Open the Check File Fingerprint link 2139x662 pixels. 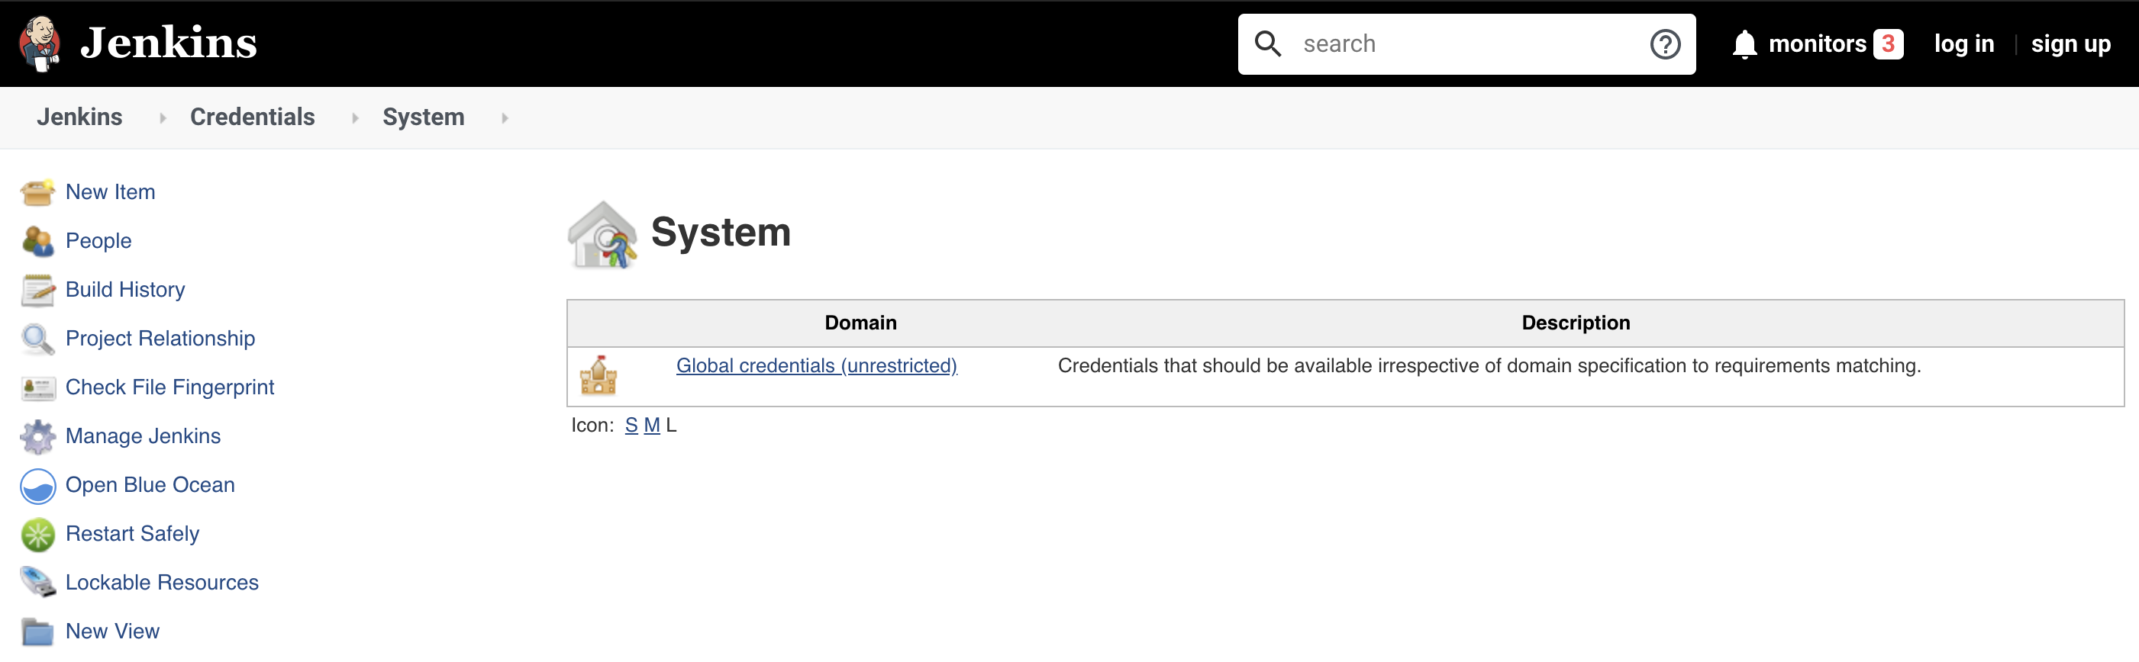click(169, 387)
